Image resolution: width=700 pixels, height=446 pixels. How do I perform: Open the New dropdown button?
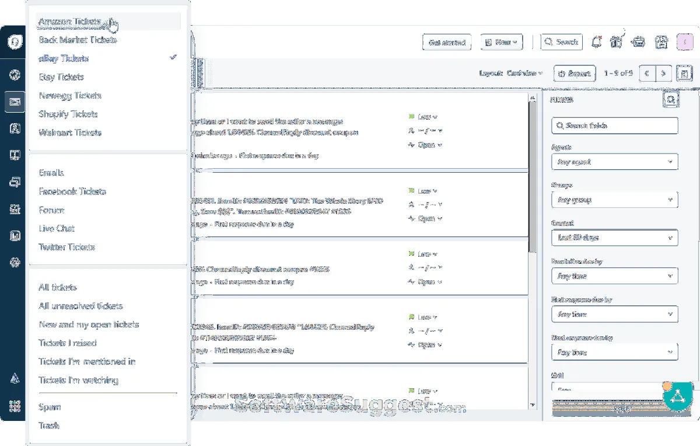[502, 42]
